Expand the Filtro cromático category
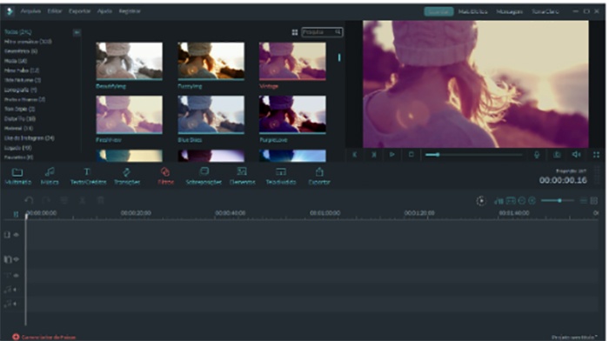 (28, 42)
